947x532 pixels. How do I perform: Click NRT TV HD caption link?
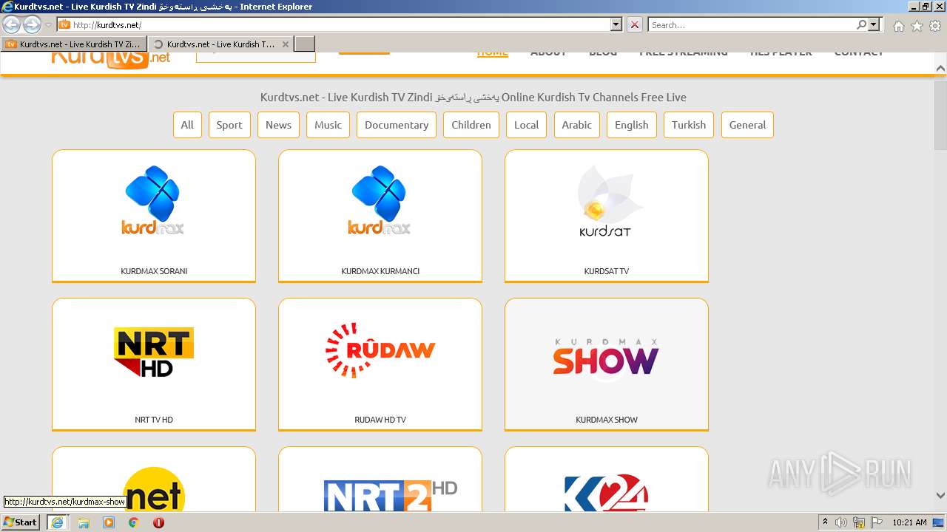pyautogui.click(x=154, y=420)
